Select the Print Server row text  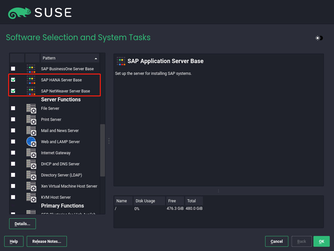[51, 120]
